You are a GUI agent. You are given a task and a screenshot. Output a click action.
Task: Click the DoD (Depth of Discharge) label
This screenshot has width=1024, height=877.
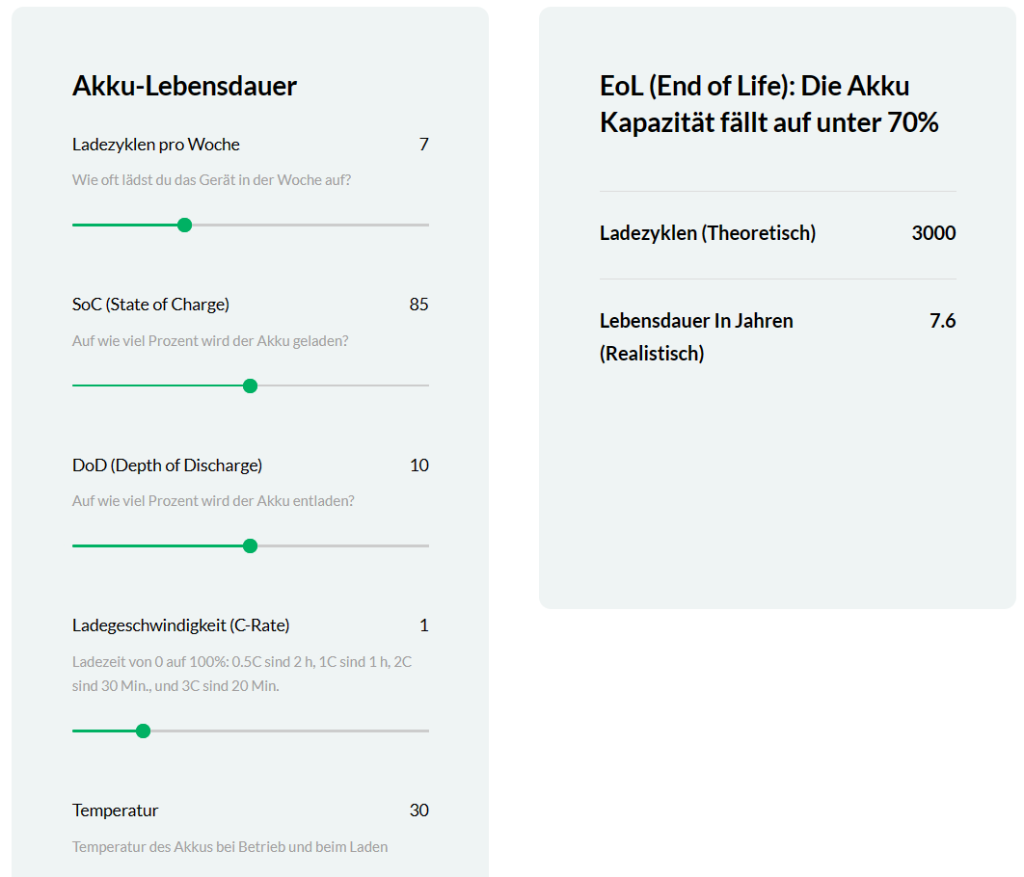pyautogui.click(x=167, y=465)
